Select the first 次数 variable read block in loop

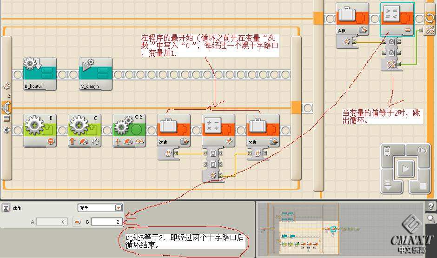click(173, 130)
